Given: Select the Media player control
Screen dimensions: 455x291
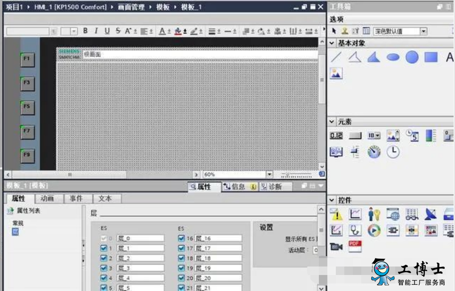Looking at the screenshot, I should 374,231.
